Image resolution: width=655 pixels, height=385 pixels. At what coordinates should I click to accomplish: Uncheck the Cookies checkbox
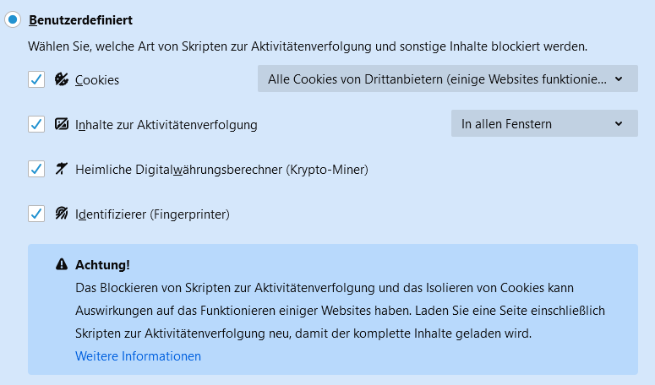pos(36,79)
